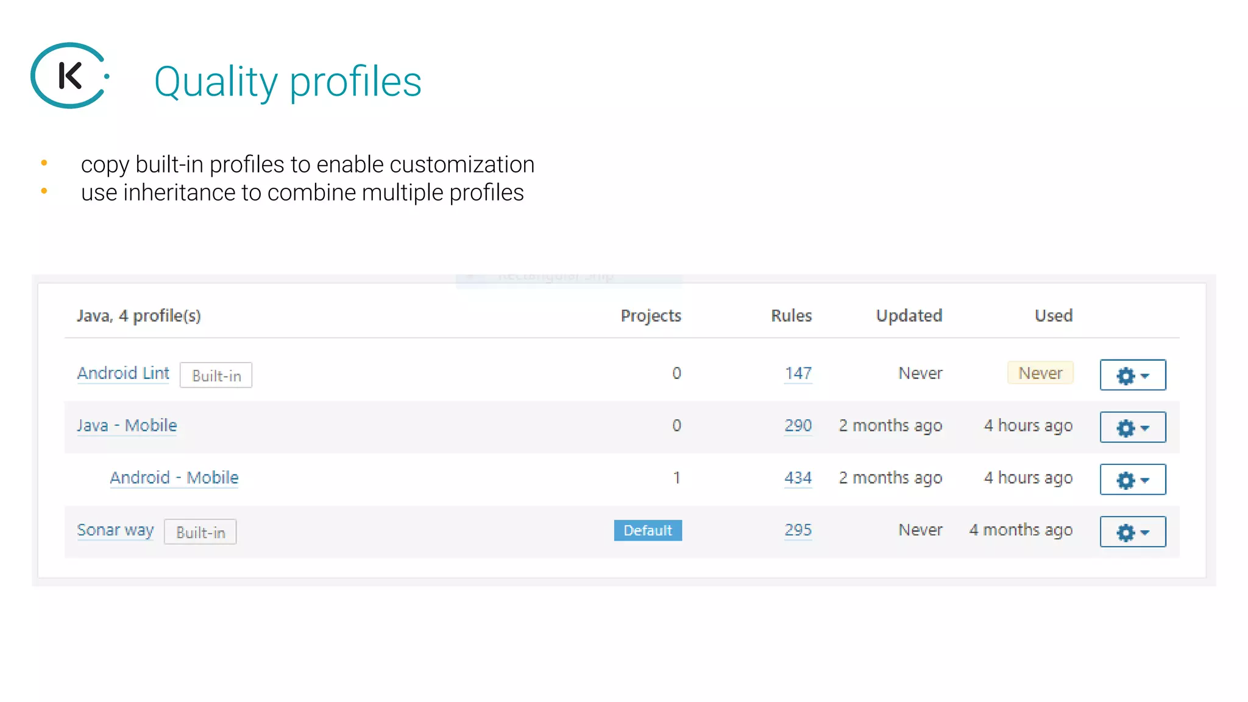Open the Sonar way profile link

[115, 530]
